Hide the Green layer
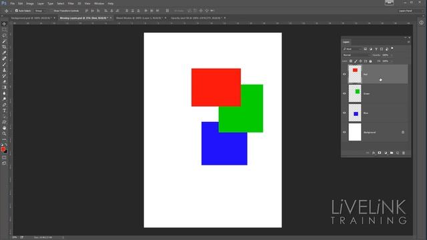427x240 pixels. point(344,93)
